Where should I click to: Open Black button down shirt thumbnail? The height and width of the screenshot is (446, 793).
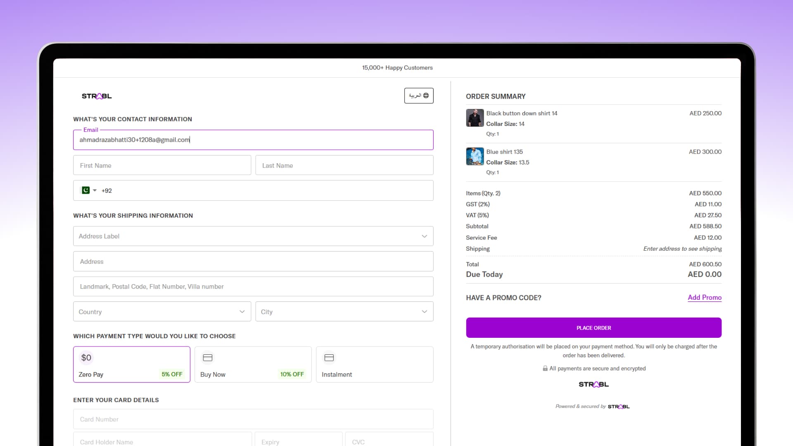pos(475,118)
